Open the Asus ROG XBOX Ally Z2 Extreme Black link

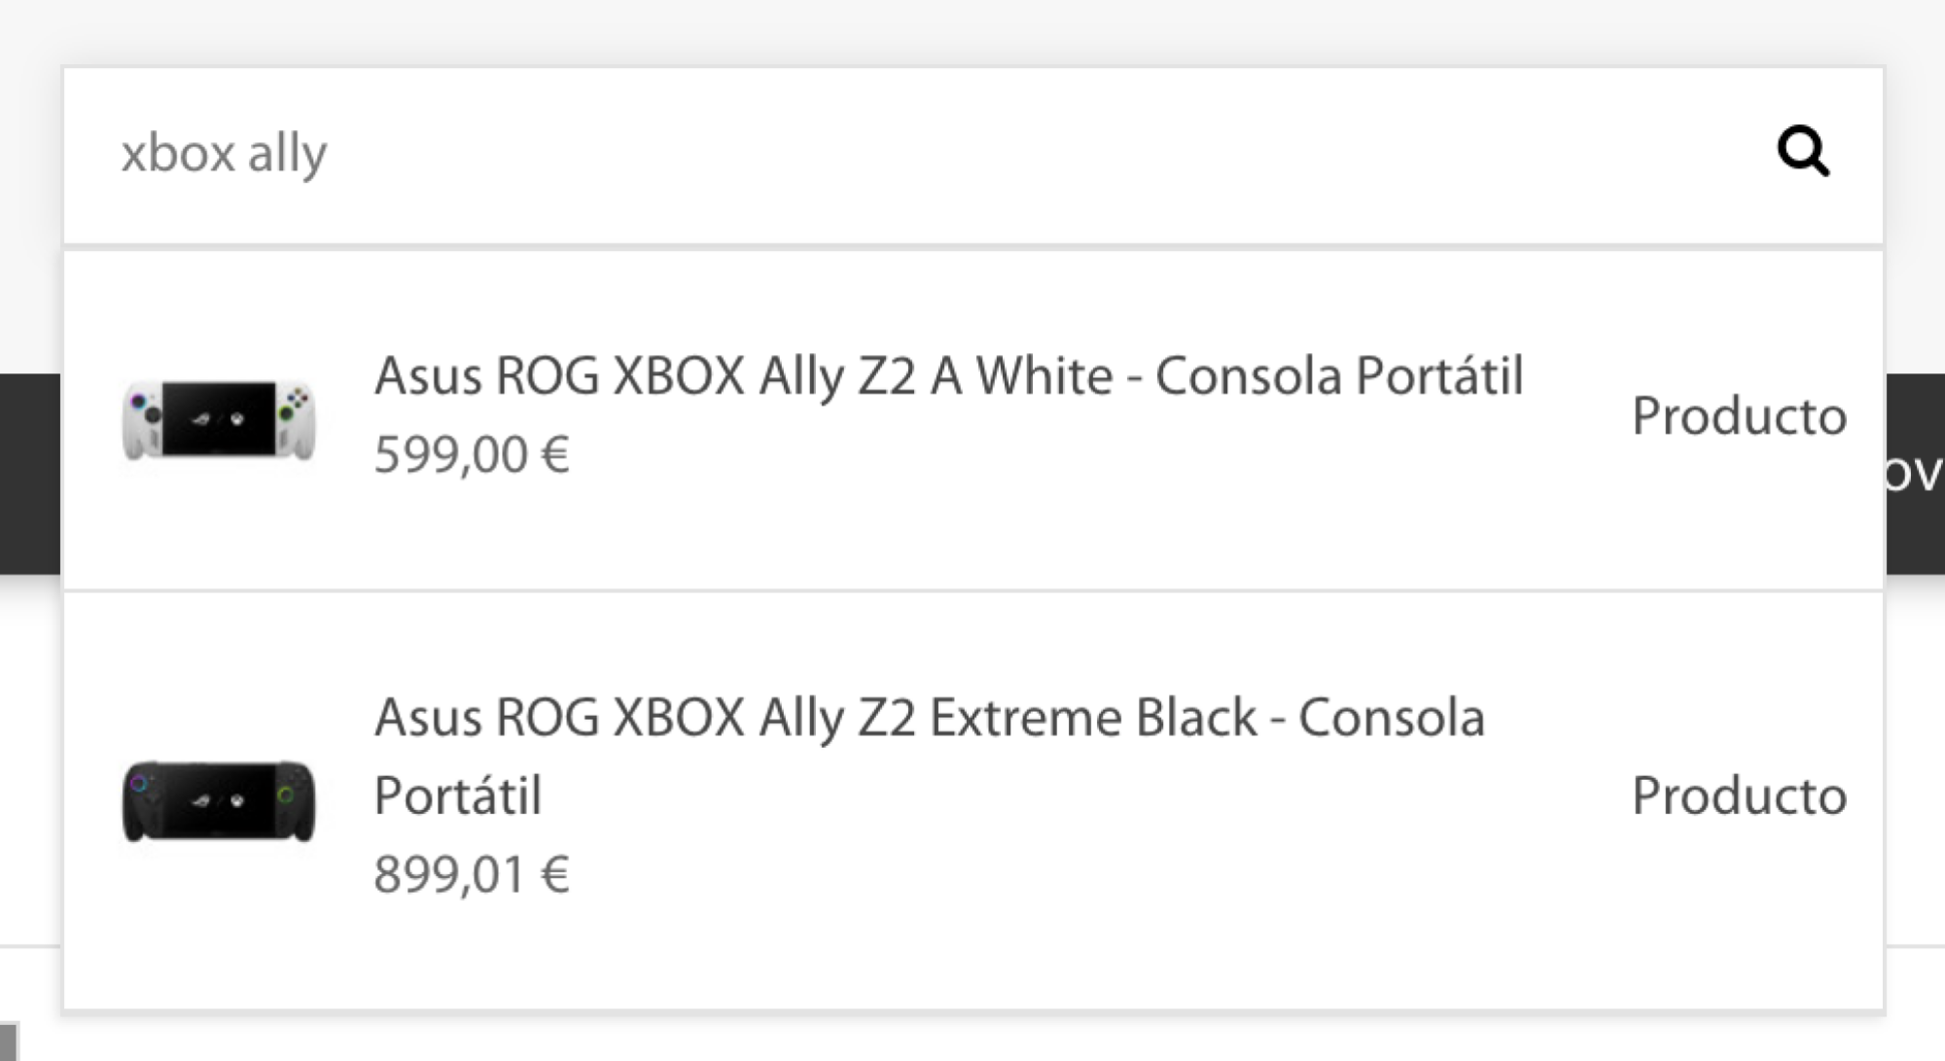[929, 719]
